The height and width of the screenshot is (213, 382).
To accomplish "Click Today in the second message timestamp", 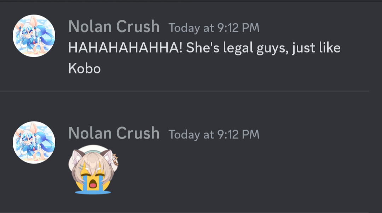I will pos(184,135).
